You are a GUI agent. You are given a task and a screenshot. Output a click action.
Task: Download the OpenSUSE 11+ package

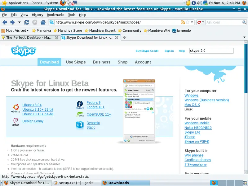click(x=99, y=114)
